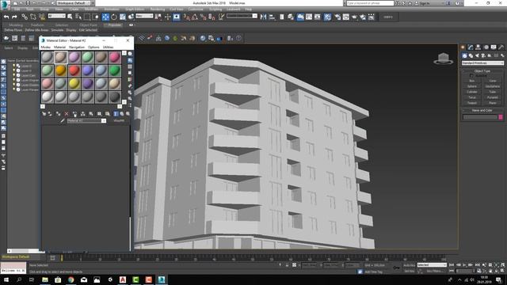Collapse the Name and Color rollout
Image resolution: width=507 pixels, height=285 pixels.
point(482,110)
